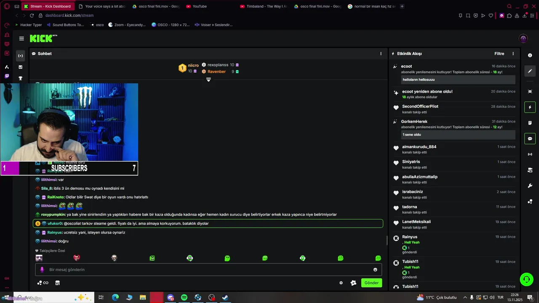Open the trophy achievements icon in left sidebar
The height and width of the screenshot is (303, 539).
pos(20,78)
